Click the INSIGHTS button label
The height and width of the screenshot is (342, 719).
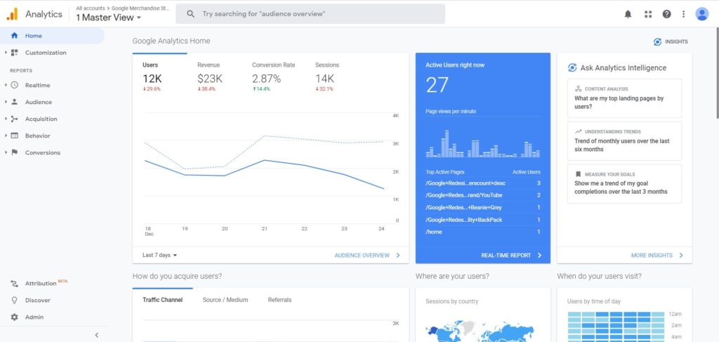[x=676, y=41]
